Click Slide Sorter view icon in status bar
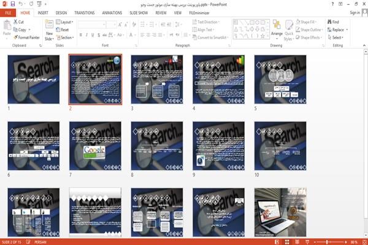Viewport: 368px width, 245px height. click(287, 242)
